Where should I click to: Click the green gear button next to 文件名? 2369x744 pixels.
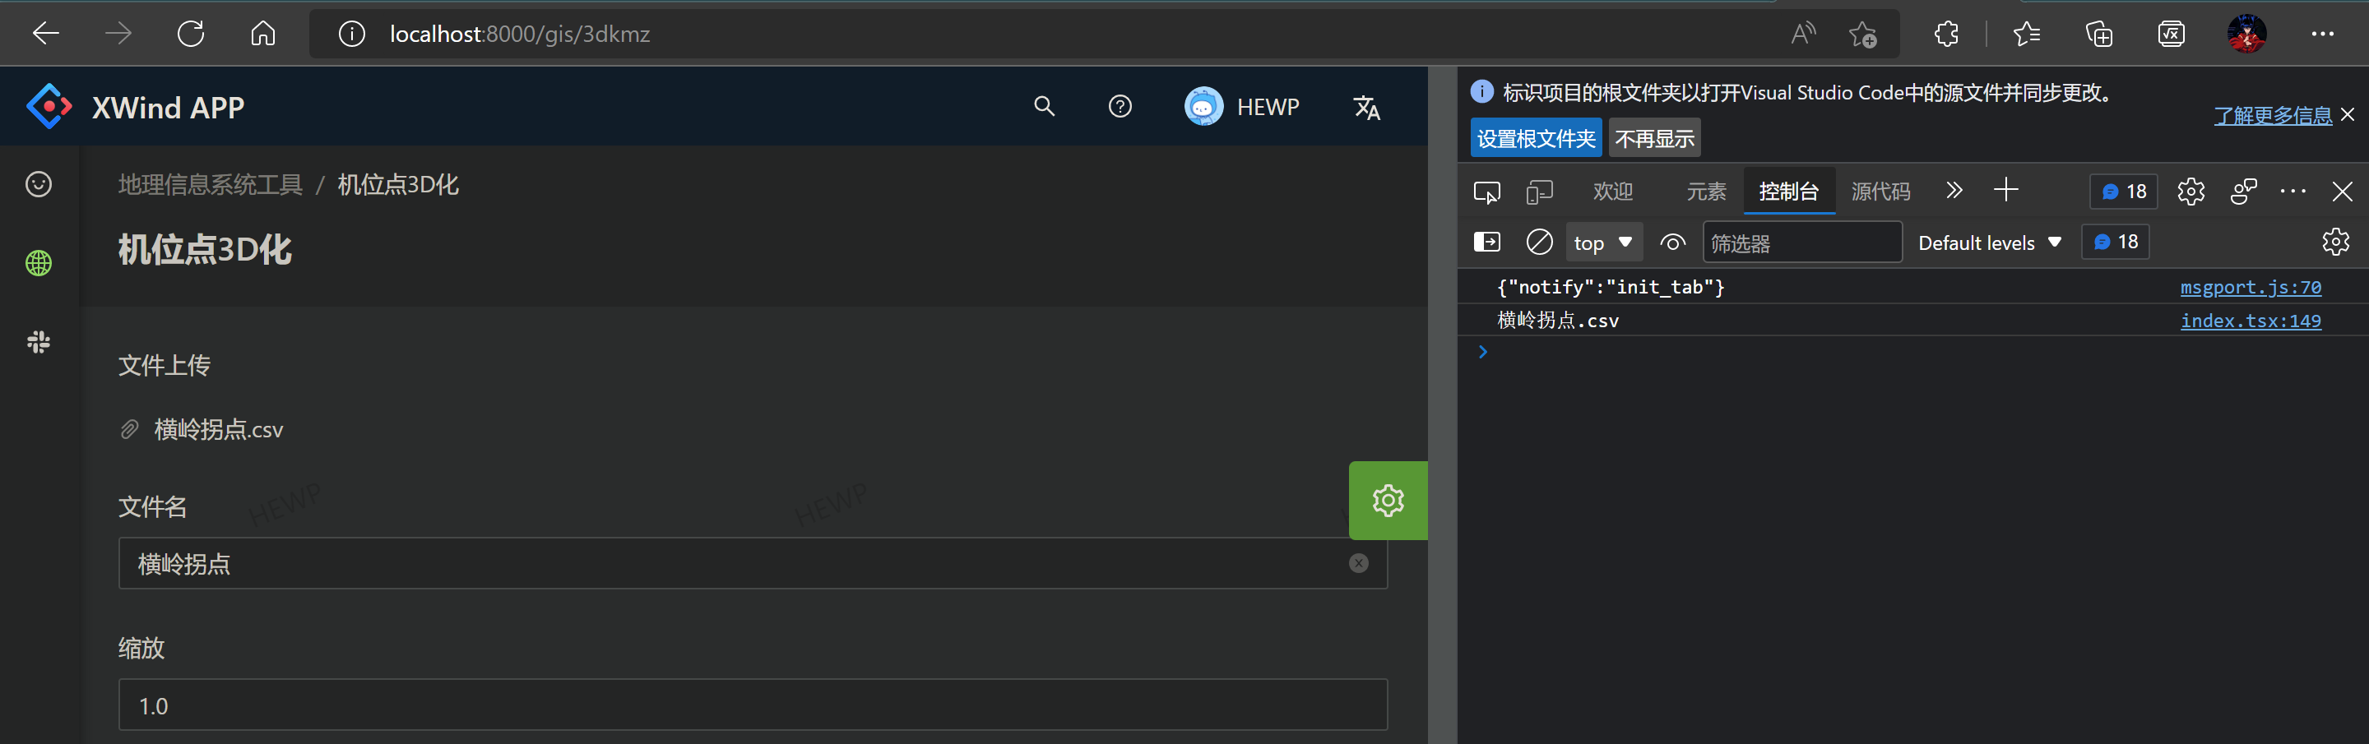tap(1388, 501)
